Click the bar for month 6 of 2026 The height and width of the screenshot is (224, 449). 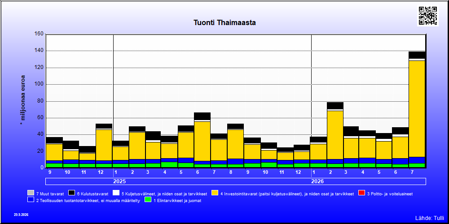click(401, 147)
